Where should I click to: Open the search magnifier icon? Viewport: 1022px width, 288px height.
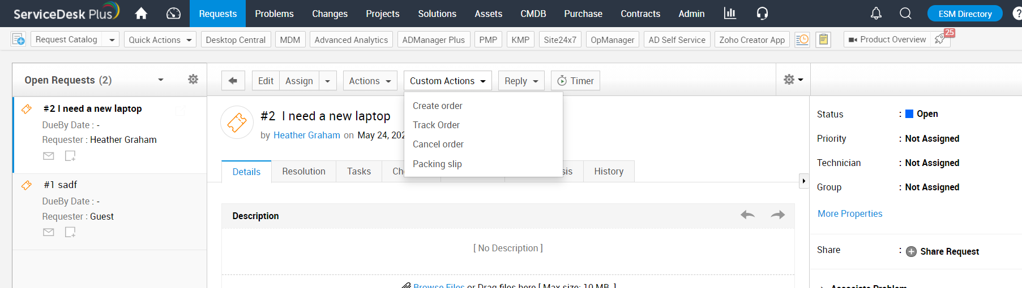[x=905, y=13]
